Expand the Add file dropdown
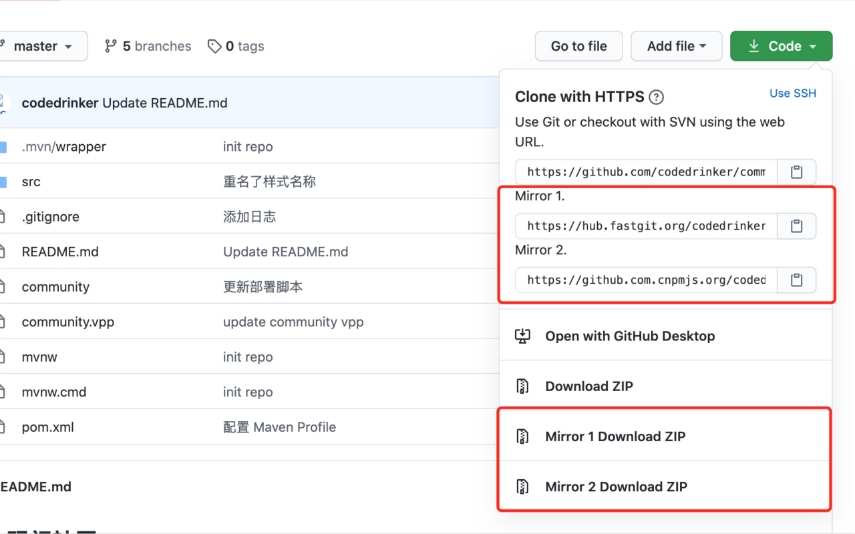The width and height of the screenshot is (855, 534). [676, 46]
